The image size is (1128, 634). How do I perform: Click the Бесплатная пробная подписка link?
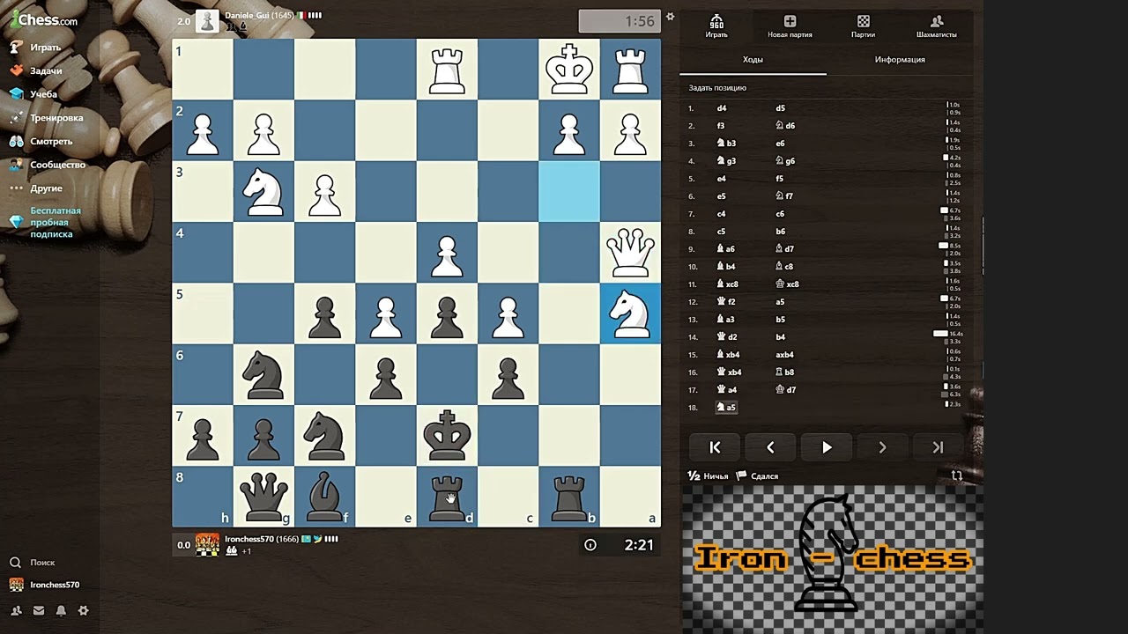(x=46, y=222)
